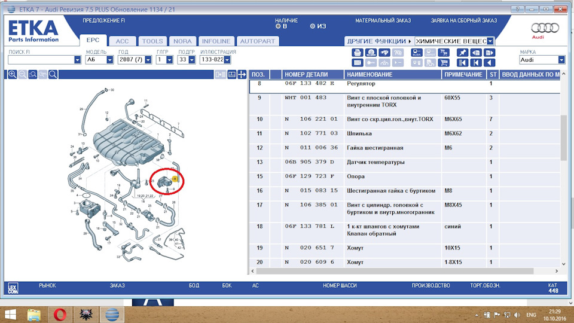Image resolution: width=574 pixels, height=323 pixels.
Task: Click the pushpin icon
Action: point(463,53)
